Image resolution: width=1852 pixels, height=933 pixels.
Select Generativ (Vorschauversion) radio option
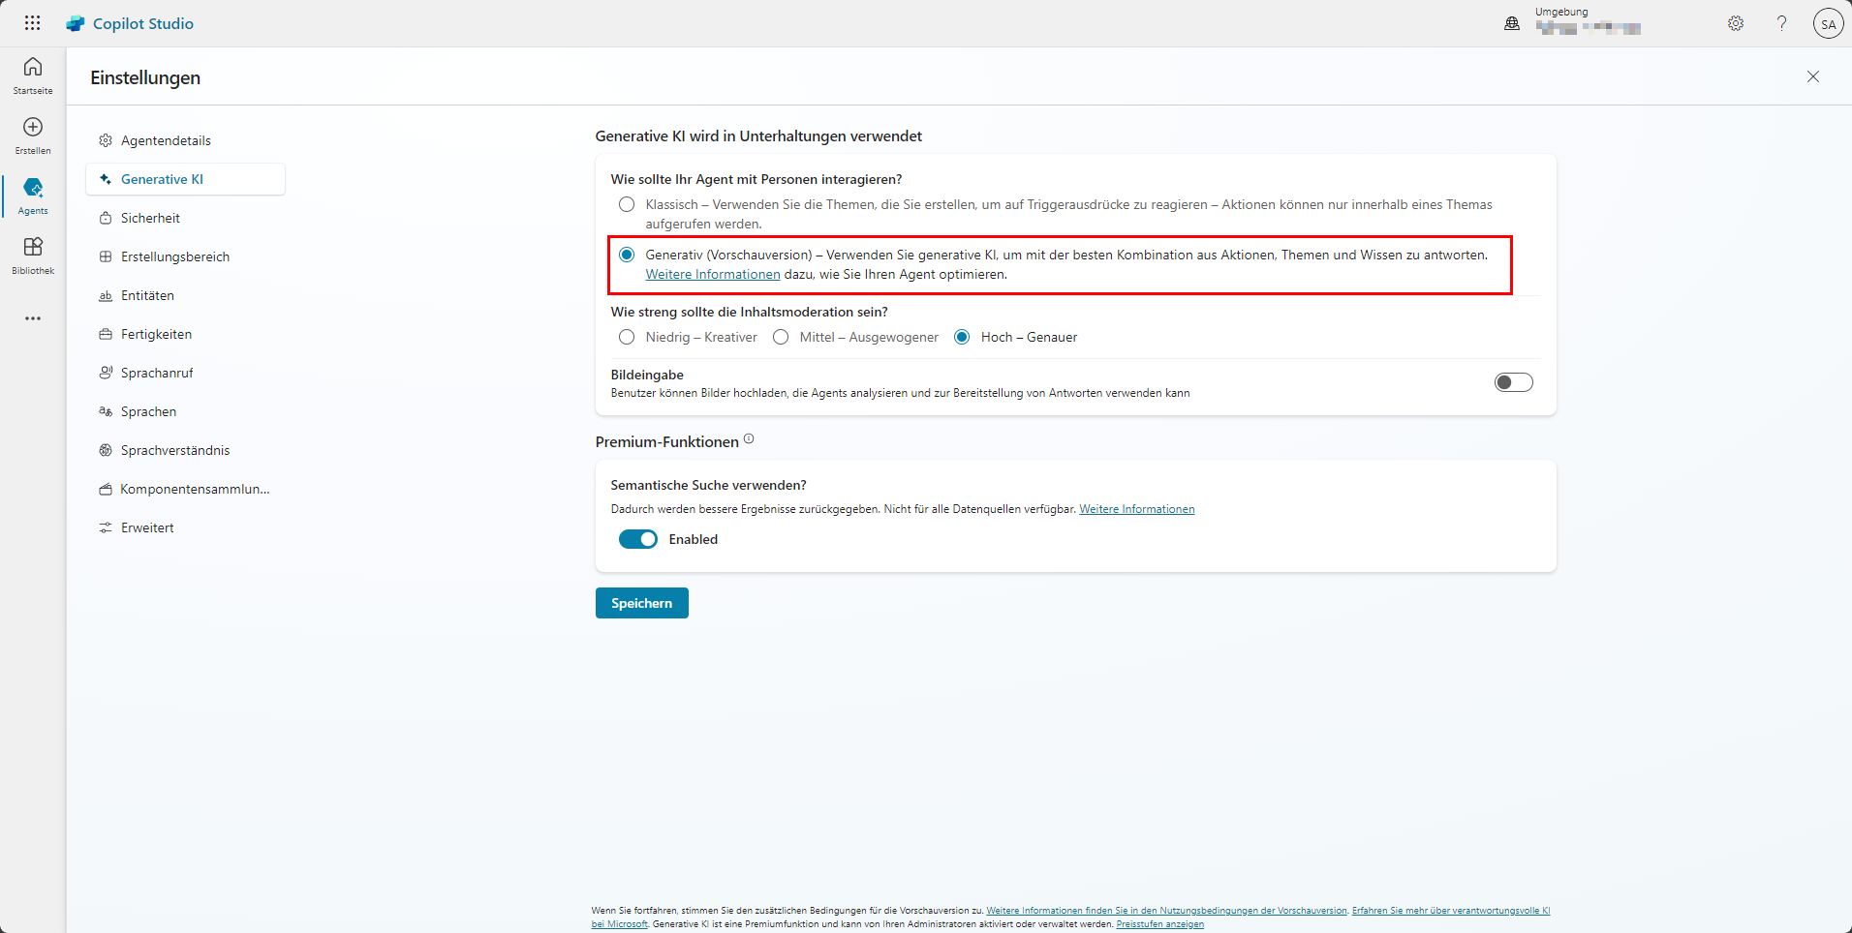click(627, 255)
